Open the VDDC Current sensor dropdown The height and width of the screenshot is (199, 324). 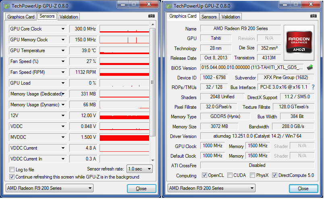pos(63,148)
